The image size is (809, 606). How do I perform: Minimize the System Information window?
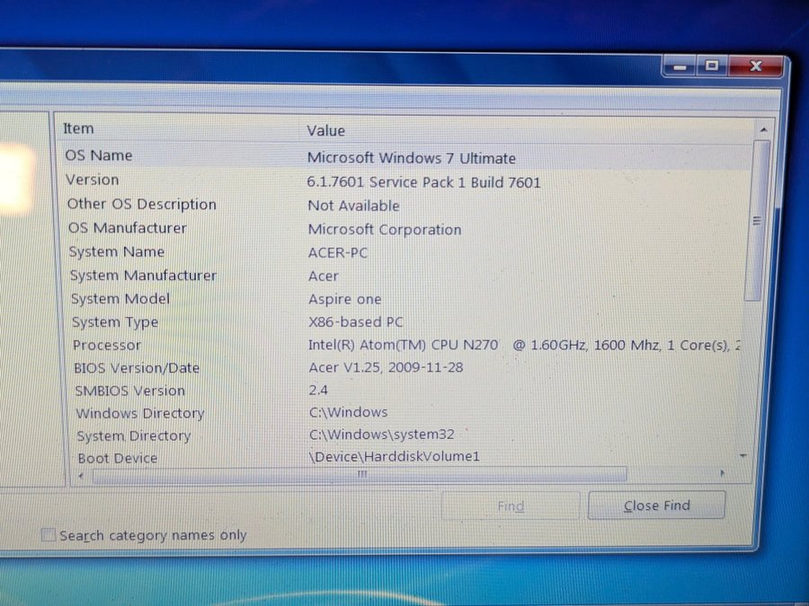(682, 66)
